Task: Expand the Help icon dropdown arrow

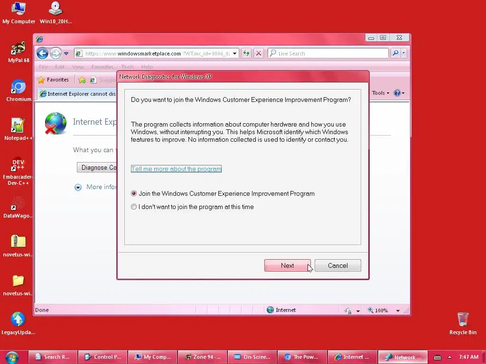Action: [403, 93]
